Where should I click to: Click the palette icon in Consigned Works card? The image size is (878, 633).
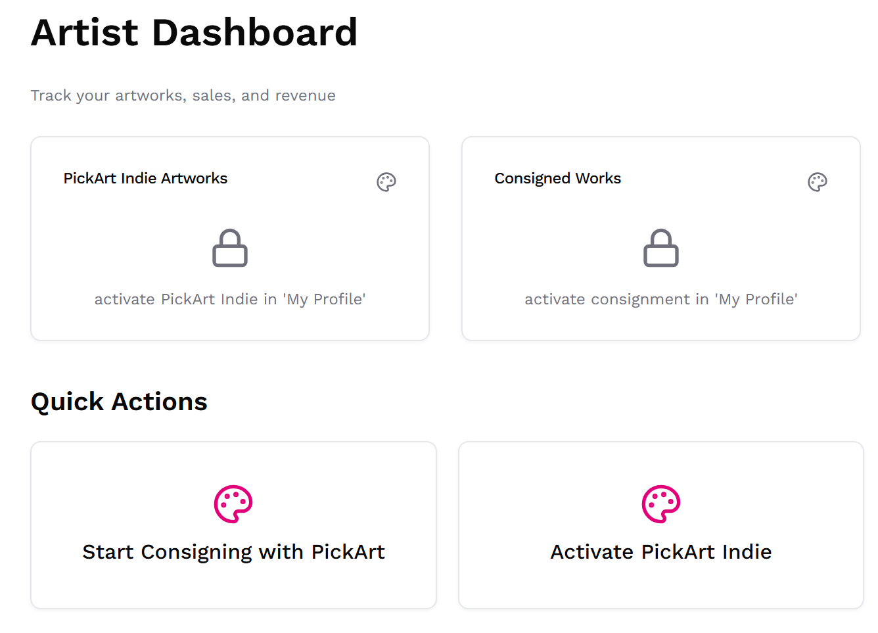pos(818,182)
